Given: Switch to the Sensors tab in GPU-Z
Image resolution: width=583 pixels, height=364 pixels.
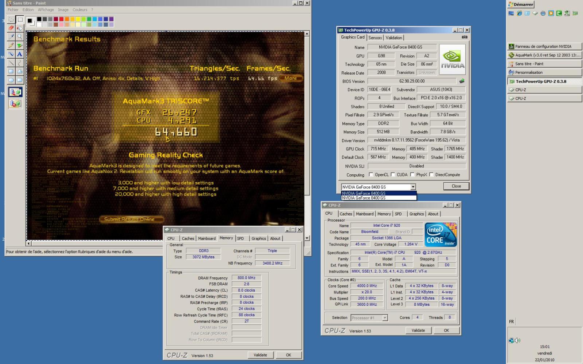Looking at the screenshot, I should click(375, 38).
